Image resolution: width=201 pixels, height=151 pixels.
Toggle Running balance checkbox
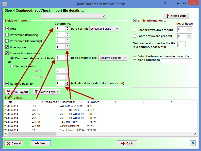tap(7, 84)
